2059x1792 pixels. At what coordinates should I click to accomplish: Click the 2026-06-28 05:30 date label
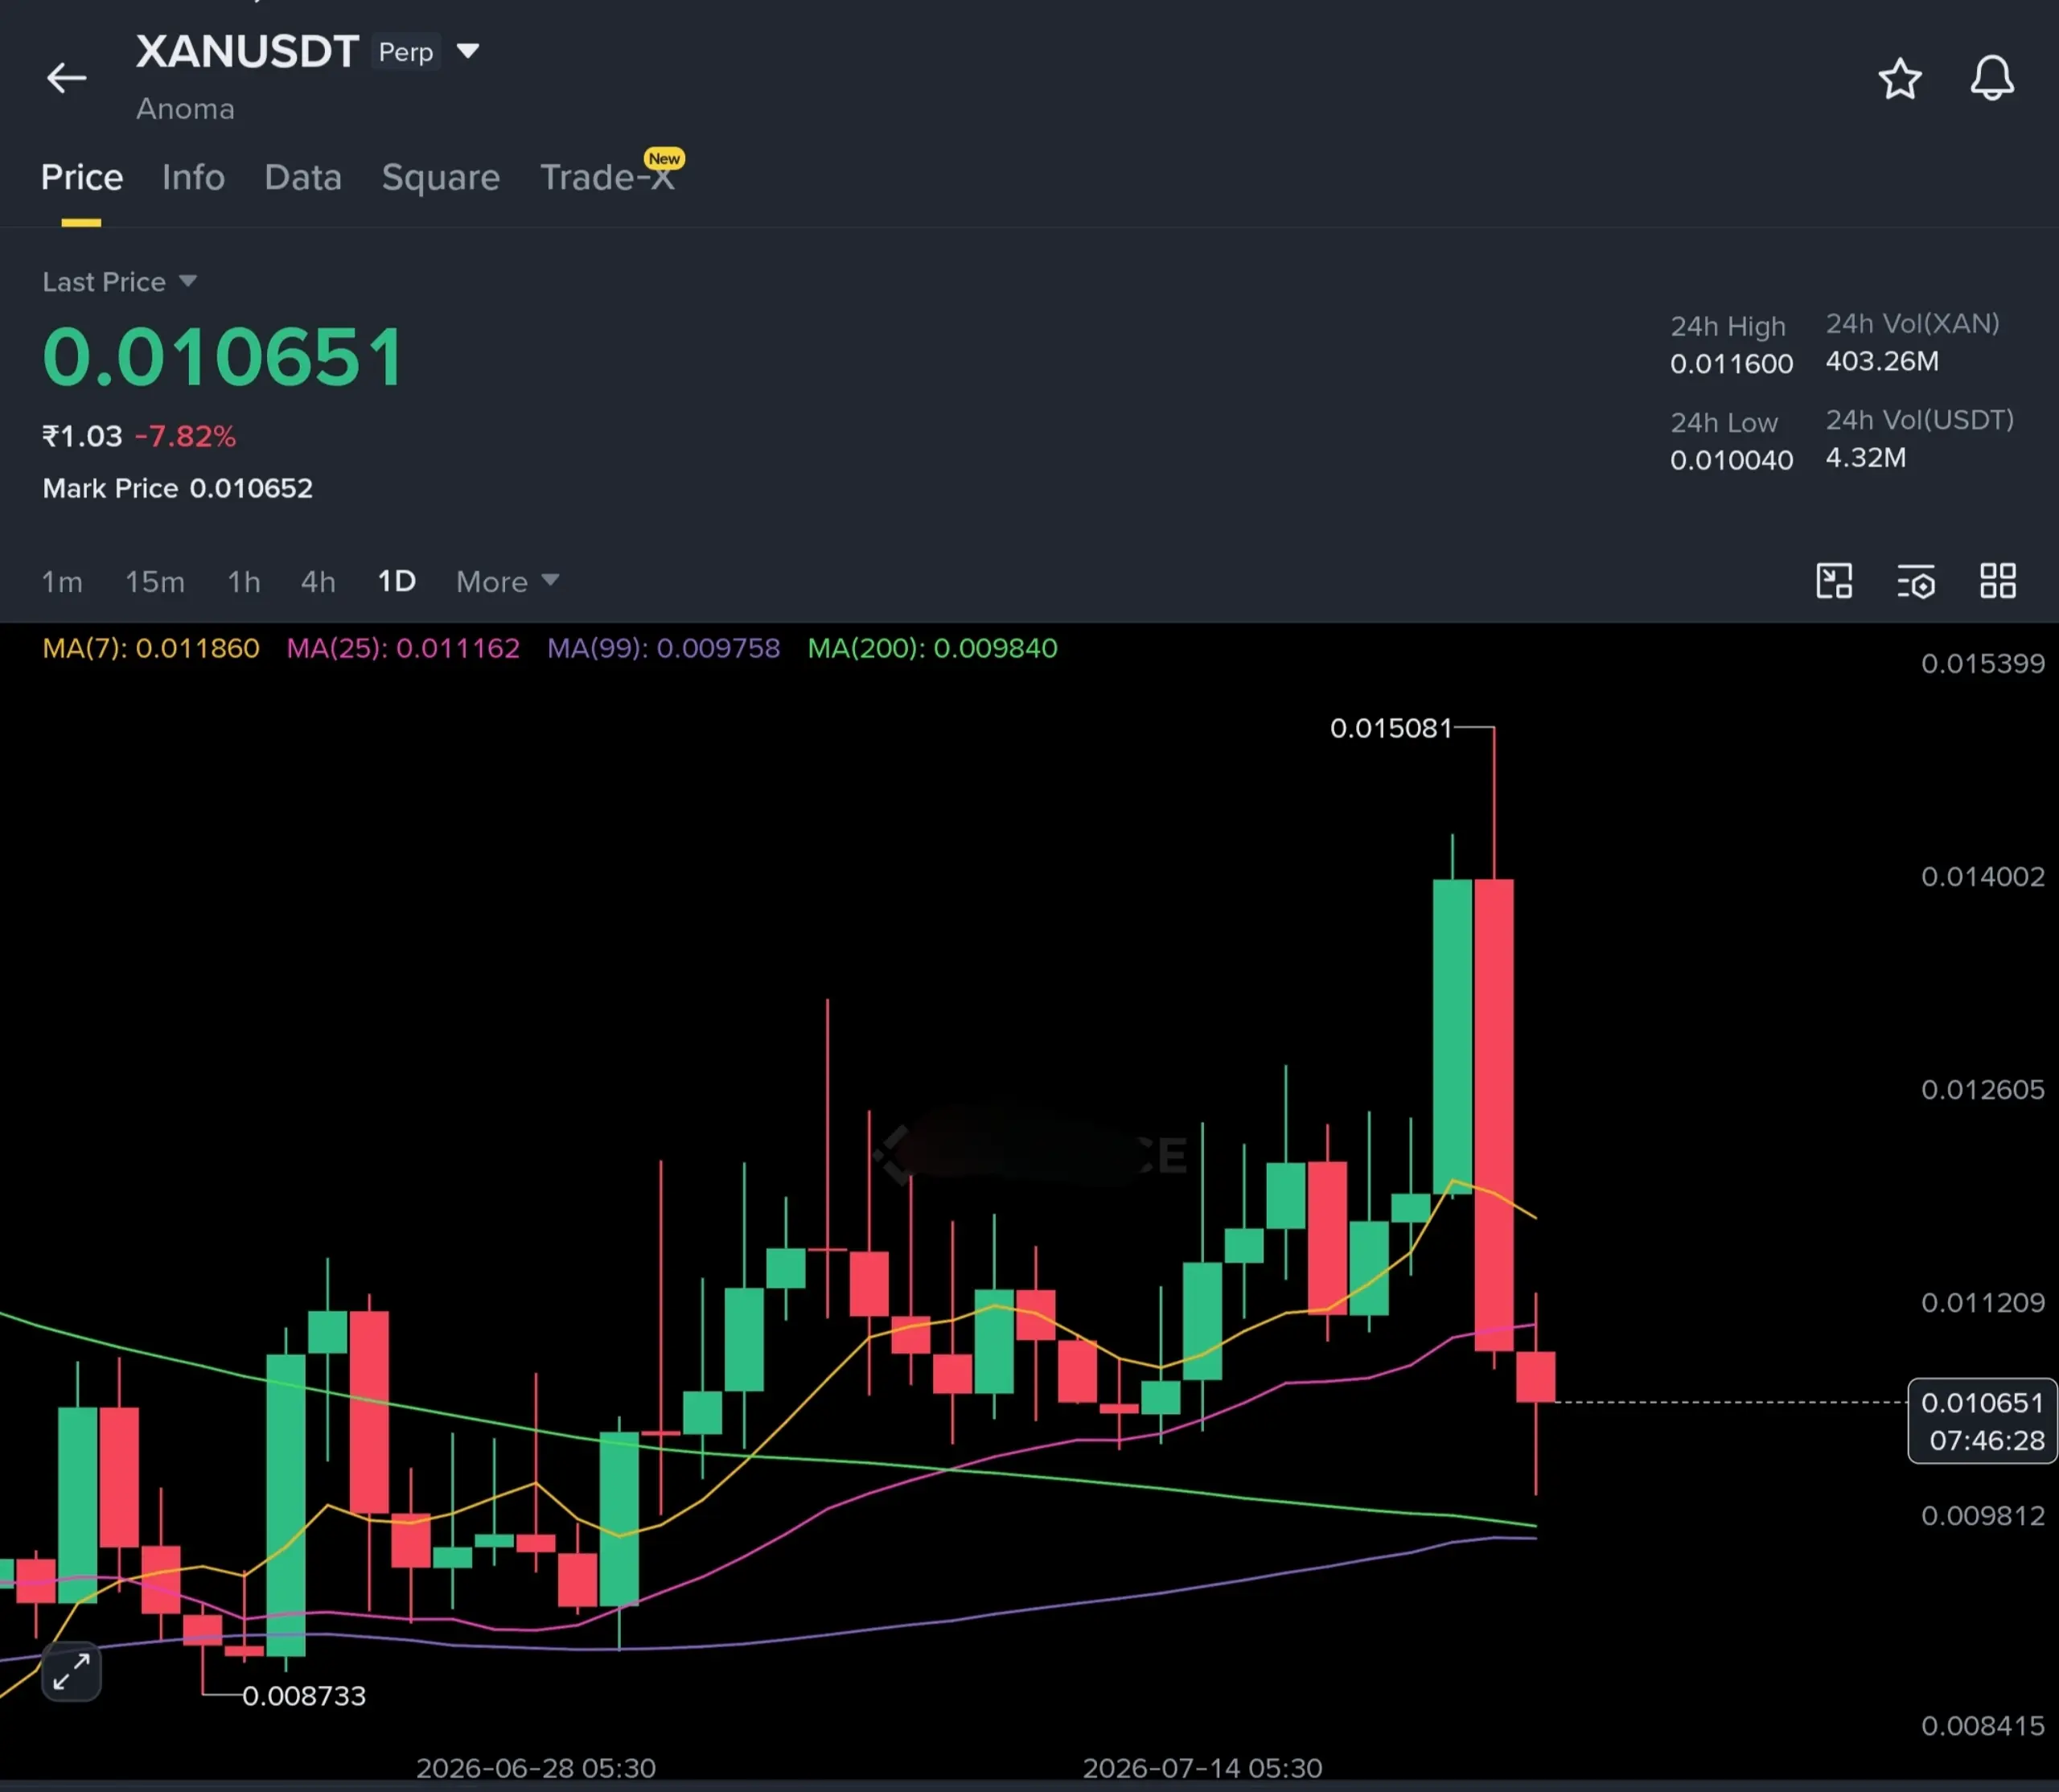[536, 1768]
